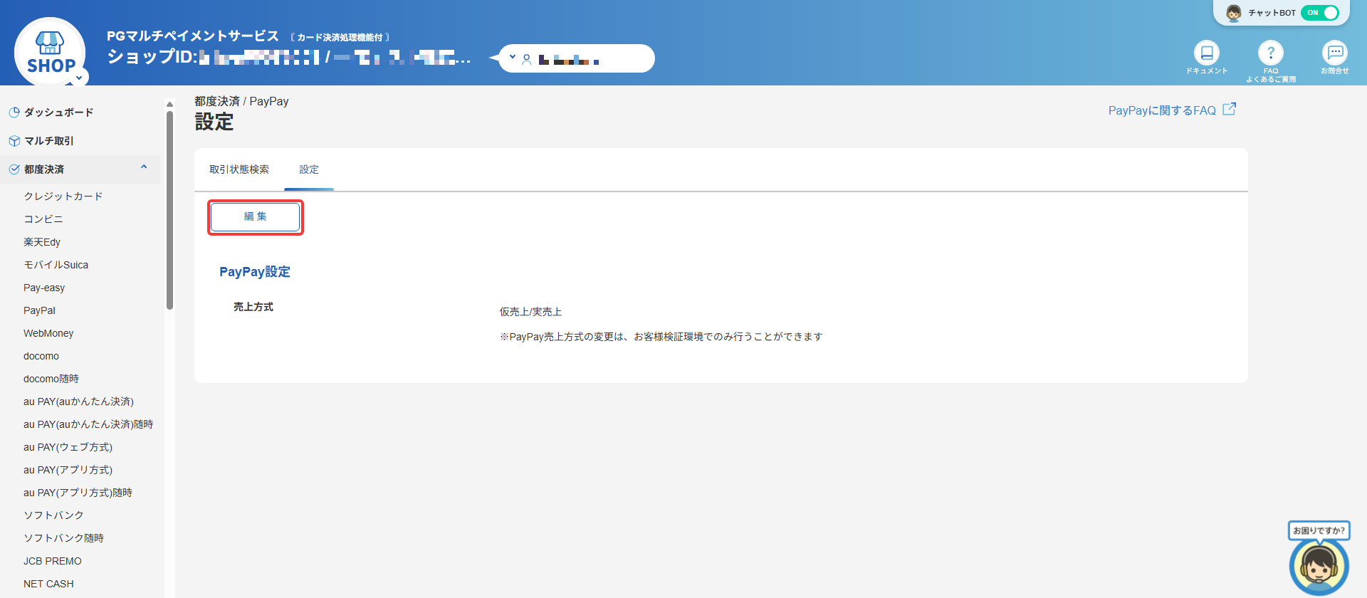Select au PAY(ウェブ方式) in the sidebar

tap(68, 447)
